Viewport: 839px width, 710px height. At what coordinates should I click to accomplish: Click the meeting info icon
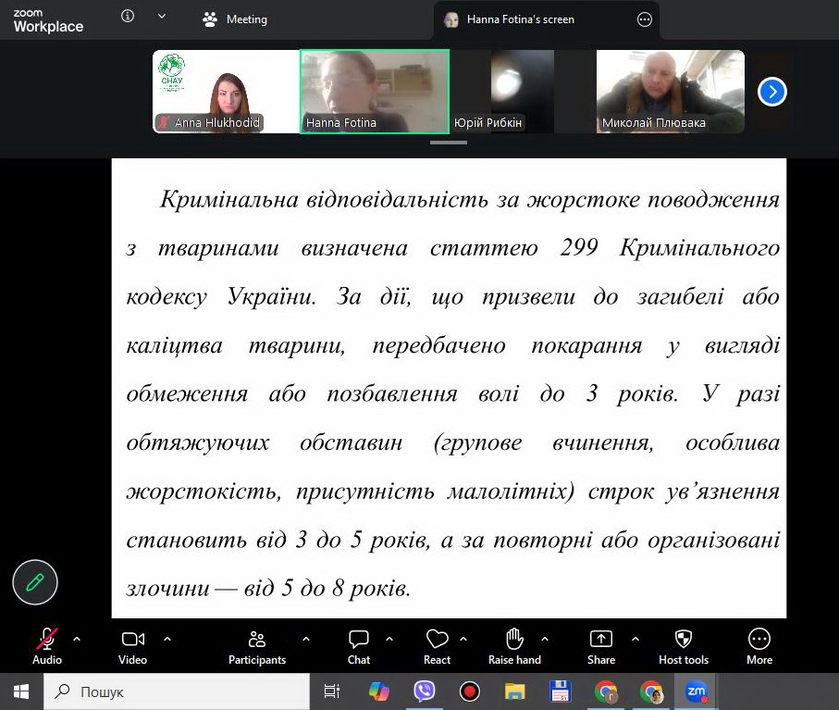(x=128, y=17)
